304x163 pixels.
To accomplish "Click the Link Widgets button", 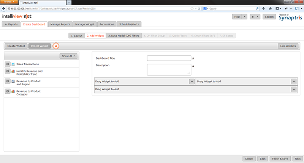I will point(288,46).
